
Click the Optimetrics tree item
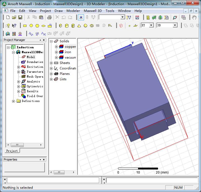(x=35, y=86)
